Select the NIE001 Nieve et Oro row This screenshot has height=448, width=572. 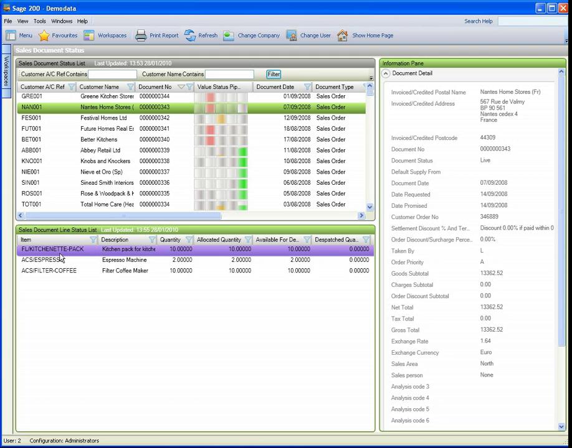191,172
